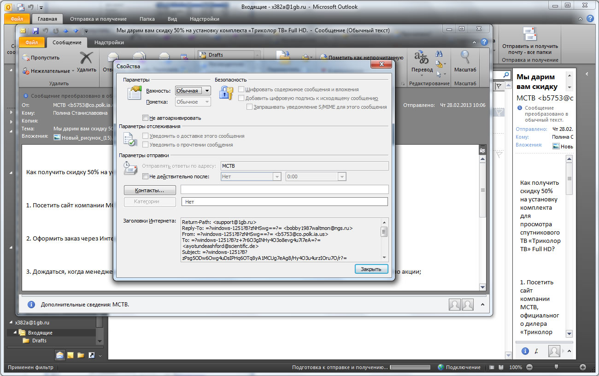The image size is (599, 376).
Task: Click the binoculars find icon
Action: [439, 54]
